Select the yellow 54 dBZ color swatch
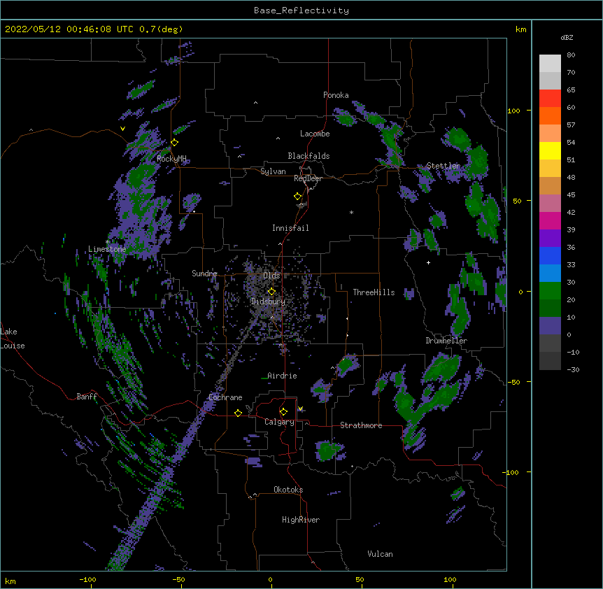The width and height of the screenshot is (603, 589). click(550, 150)
